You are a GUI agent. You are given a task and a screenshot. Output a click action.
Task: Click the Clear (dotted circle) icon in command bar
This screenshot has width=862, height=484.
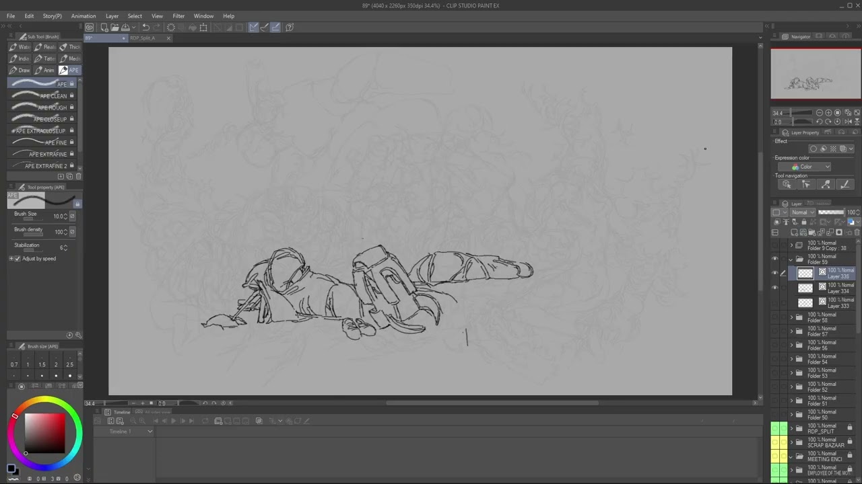tap(171, 28)
